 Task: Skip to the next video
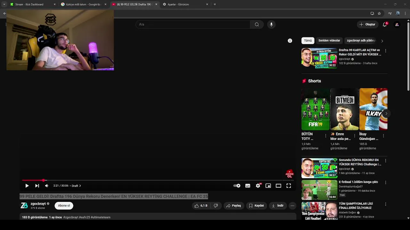point(37,186)
